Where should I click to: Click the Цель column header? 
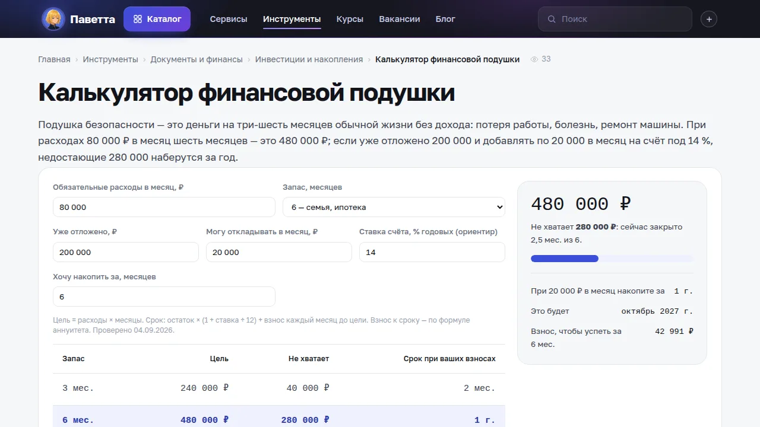pyautogui.click(x=219, y=359)
